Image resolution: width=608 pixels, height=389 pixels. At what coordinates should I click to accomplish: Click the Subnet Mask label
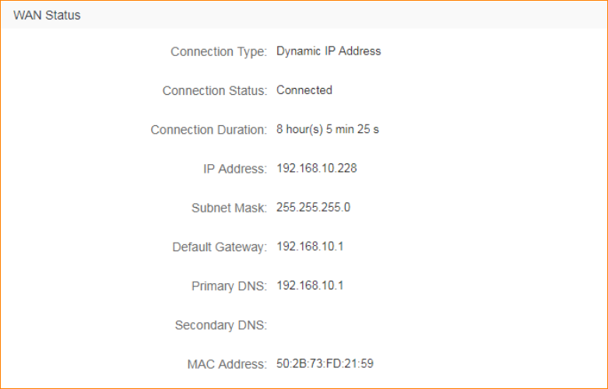tap(229, 208)
